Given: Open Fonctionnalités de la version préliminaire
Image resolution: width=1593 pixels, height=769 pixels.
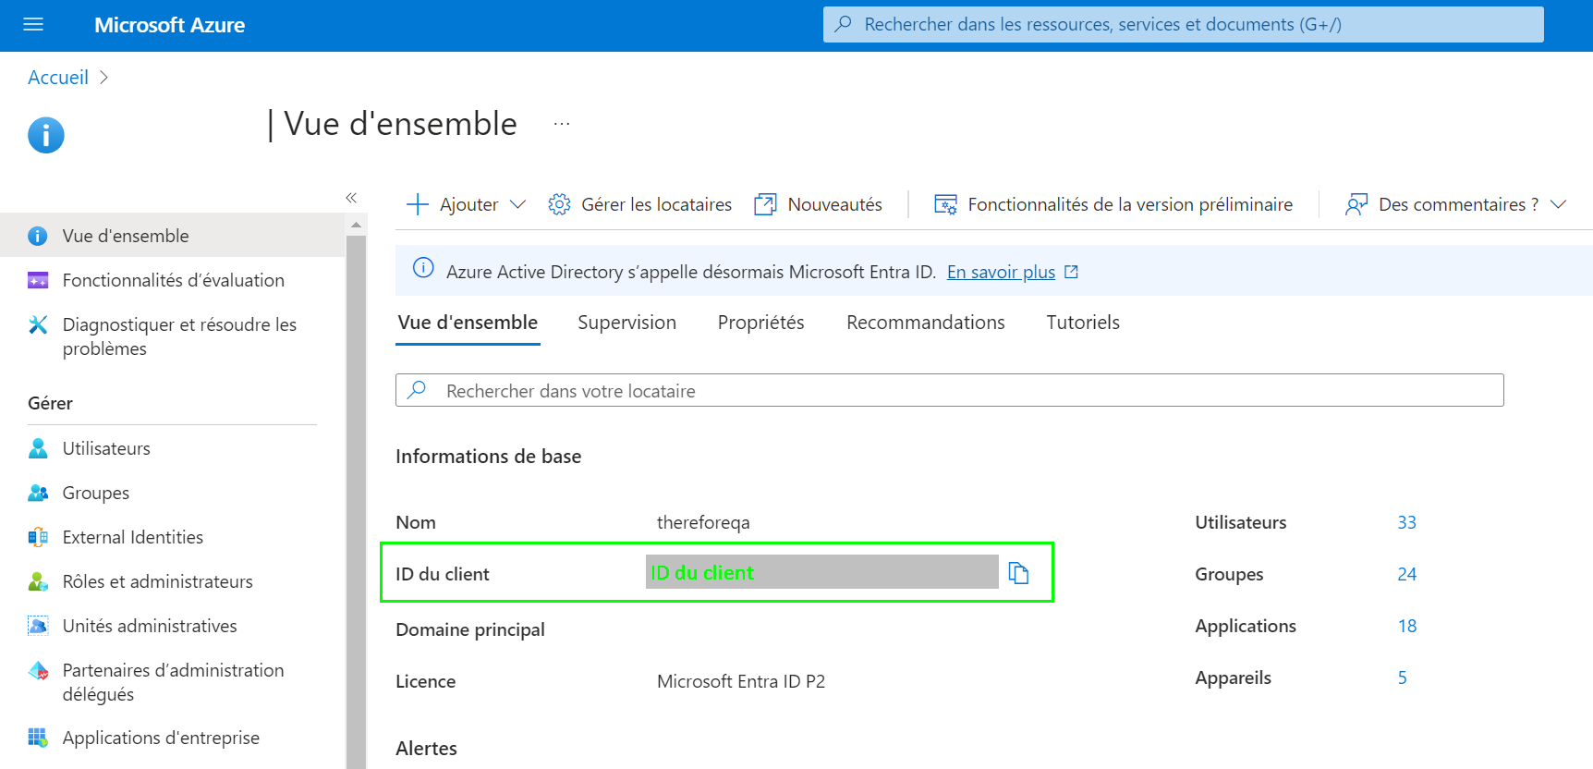Looking at the screenshot, I should click(x=1130, y=204).
